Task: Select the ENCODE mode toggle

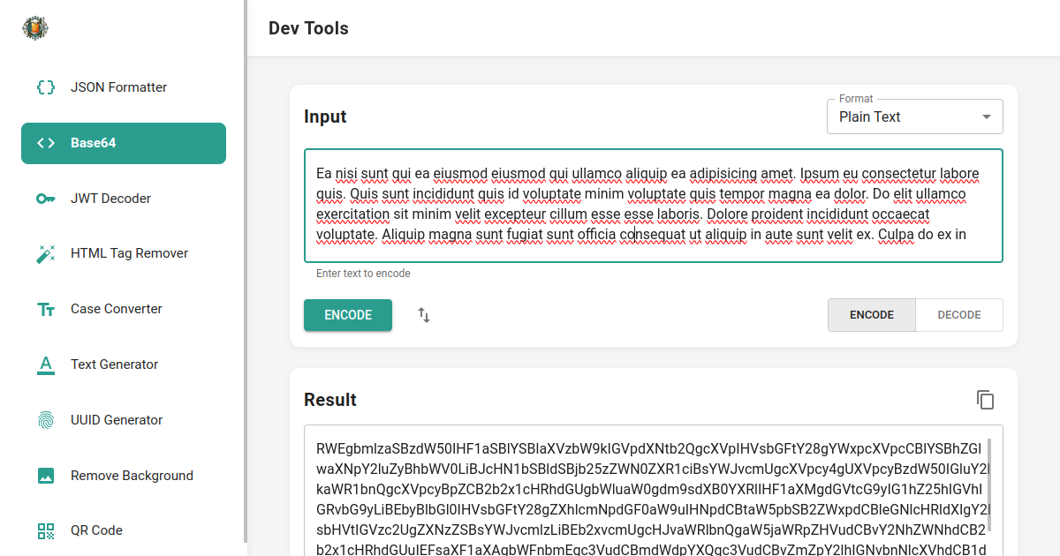Action: tap(871, 314)
